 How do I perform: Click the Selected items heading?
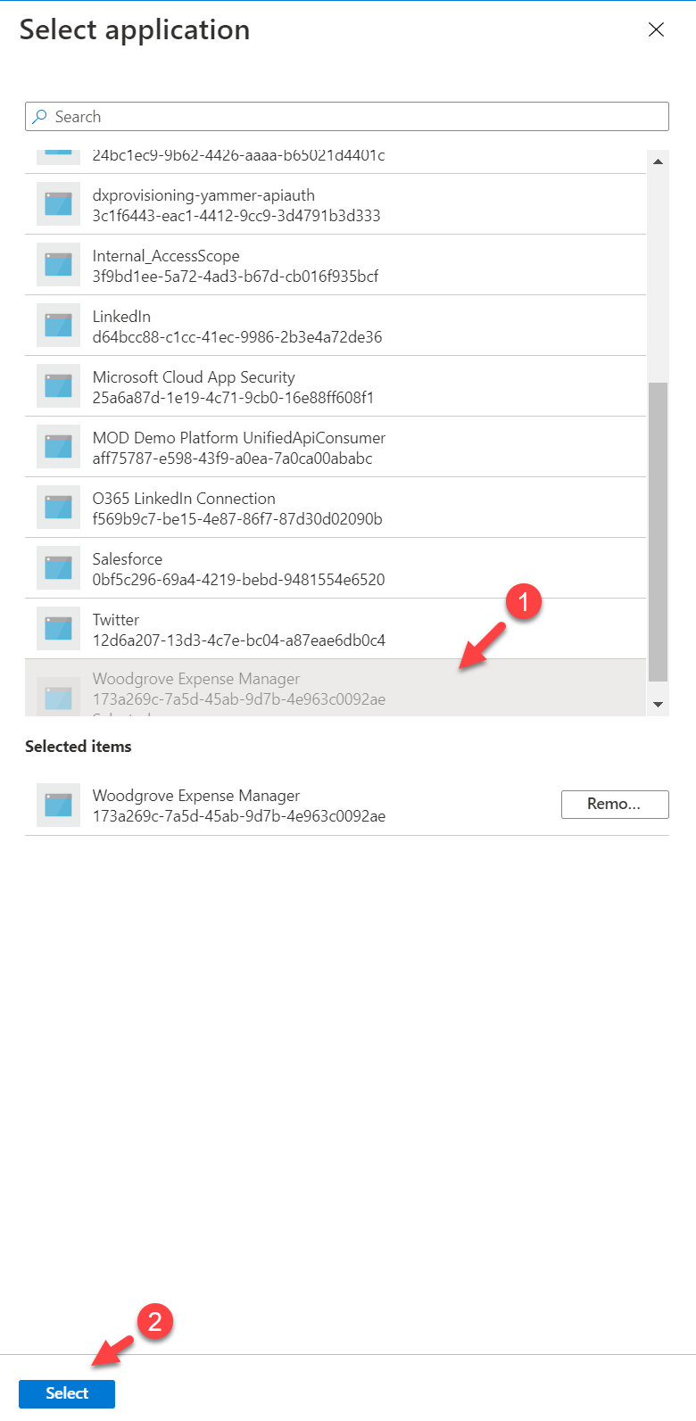tap(79, 747)
